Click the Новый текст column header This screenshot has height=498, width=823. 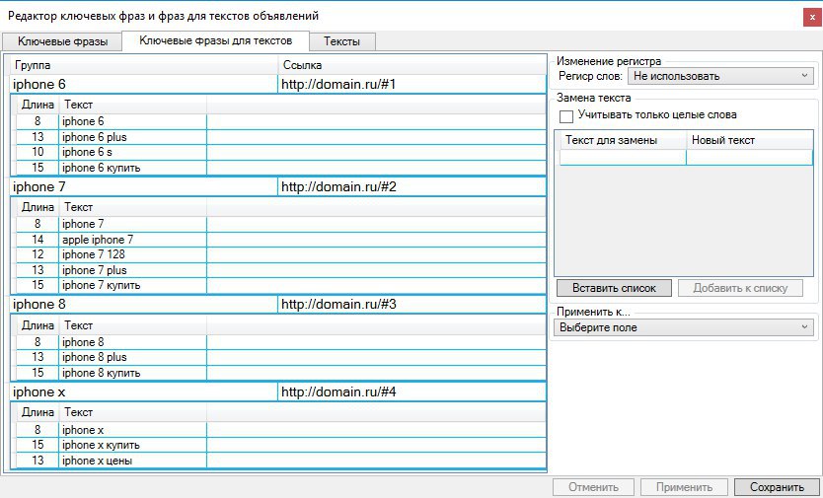coord(749,141)
